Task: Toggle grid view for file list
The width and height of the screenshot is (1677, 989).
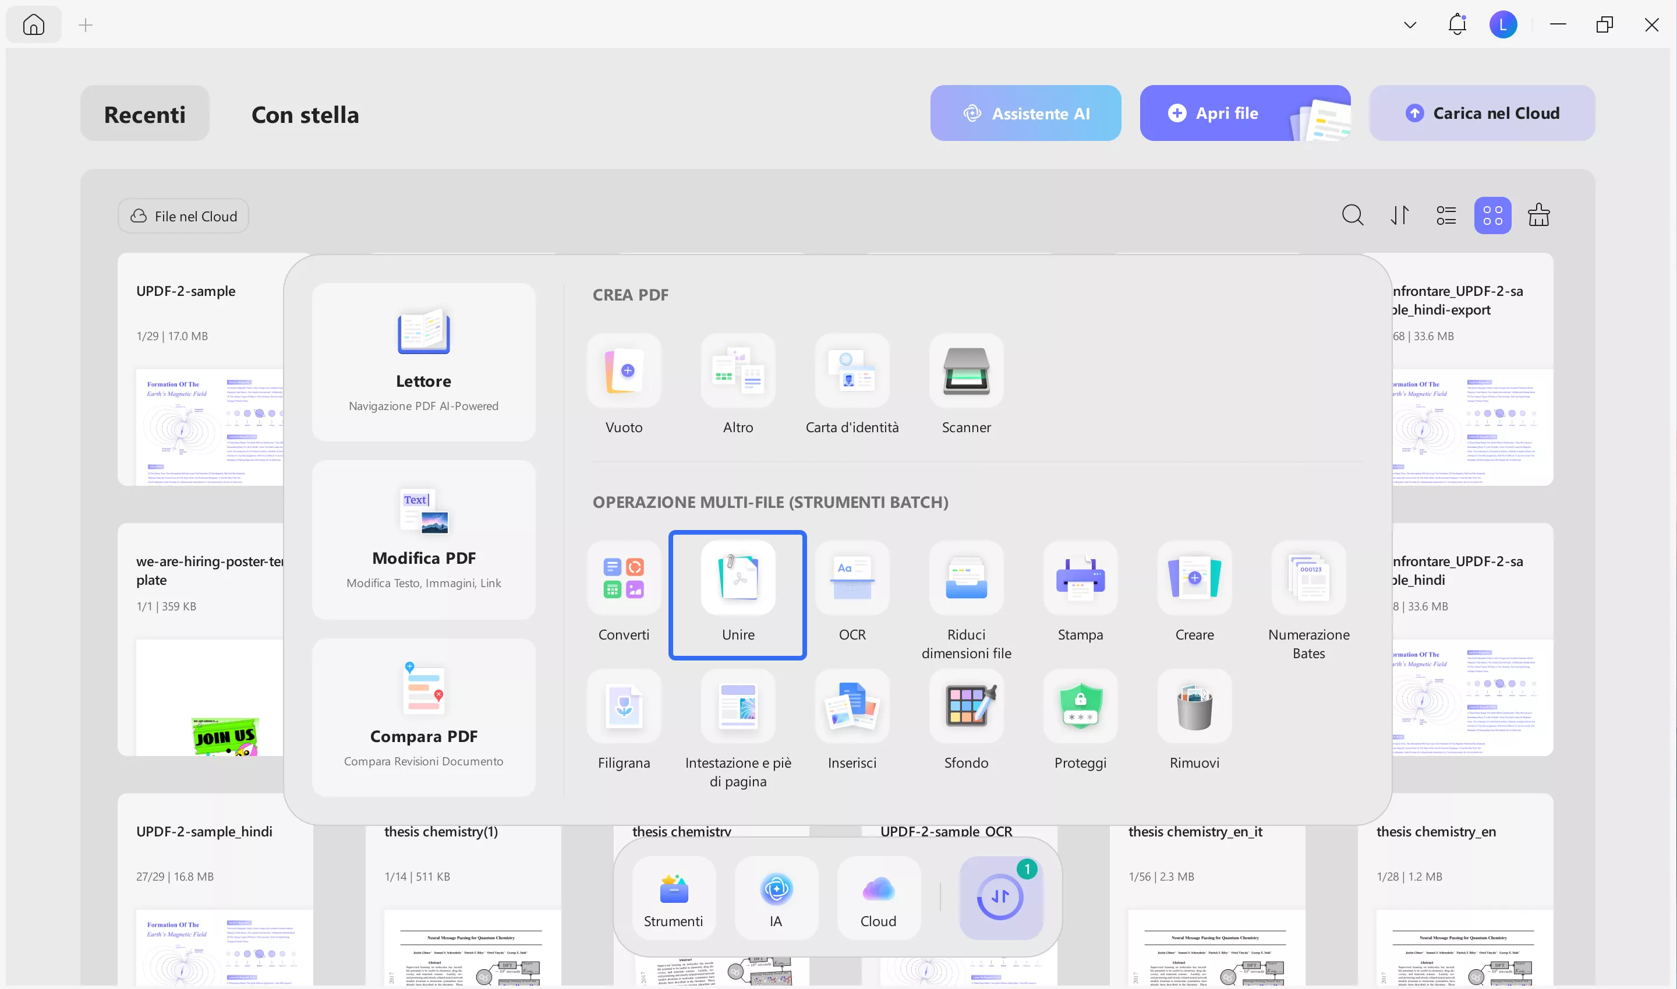Action: tap(1493, 214)
